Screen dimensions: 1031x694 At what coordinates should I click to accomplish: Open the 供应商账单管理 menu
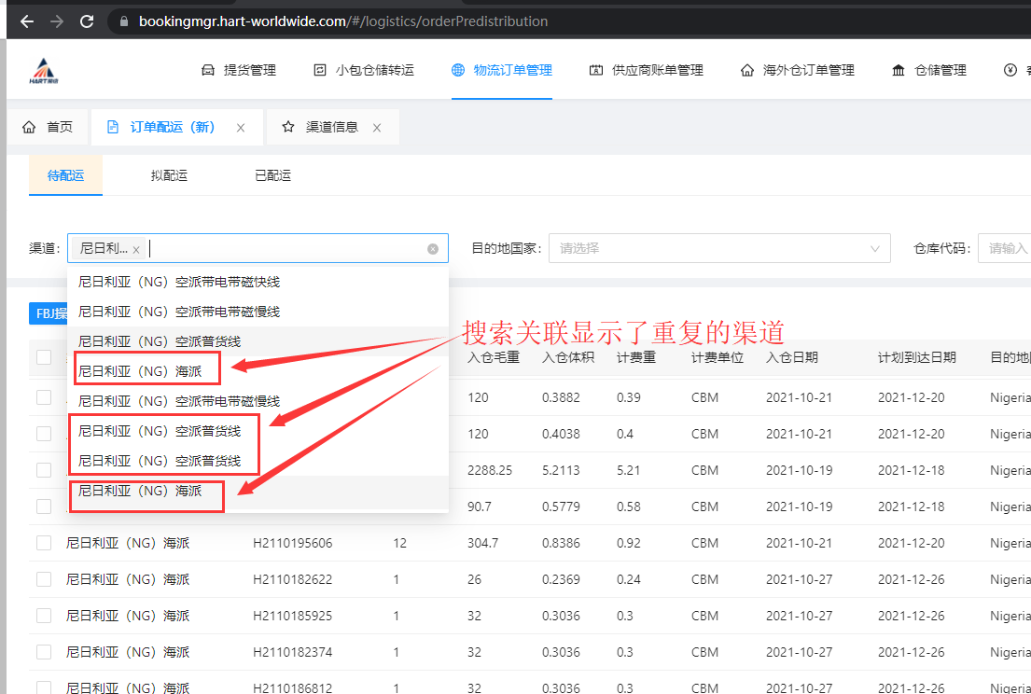click(x=647, y=70)
